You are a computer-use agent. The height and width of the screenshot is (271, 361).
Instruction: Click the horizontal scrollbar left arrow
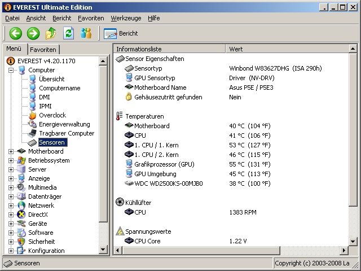[118, 250]
